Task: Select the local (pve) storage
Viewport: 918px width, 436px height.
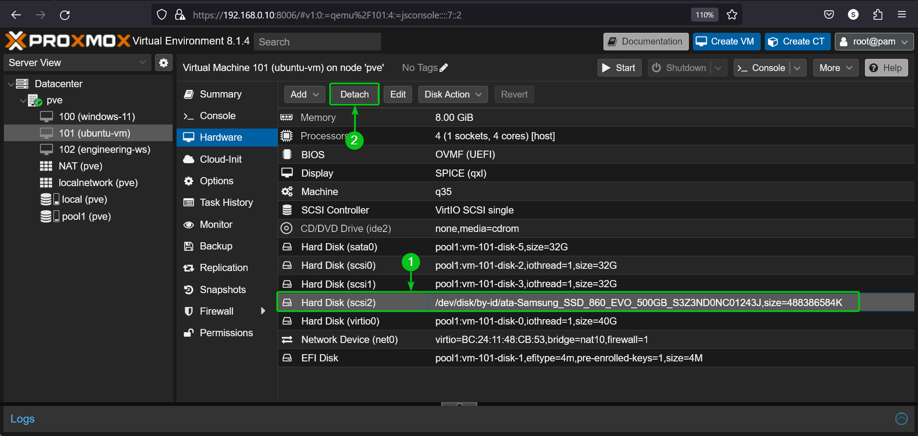Action: click(88, 199)
